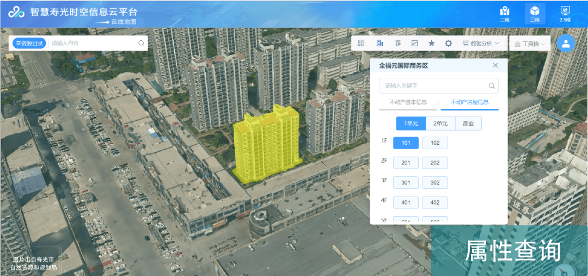588x276 pixels.
Task: Click the search magnifier in resource search box
Action: pyautogui.click(x=142, y=43)
